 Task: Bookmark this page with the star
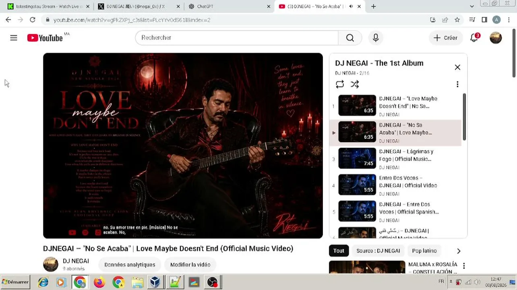pos(457,20)
